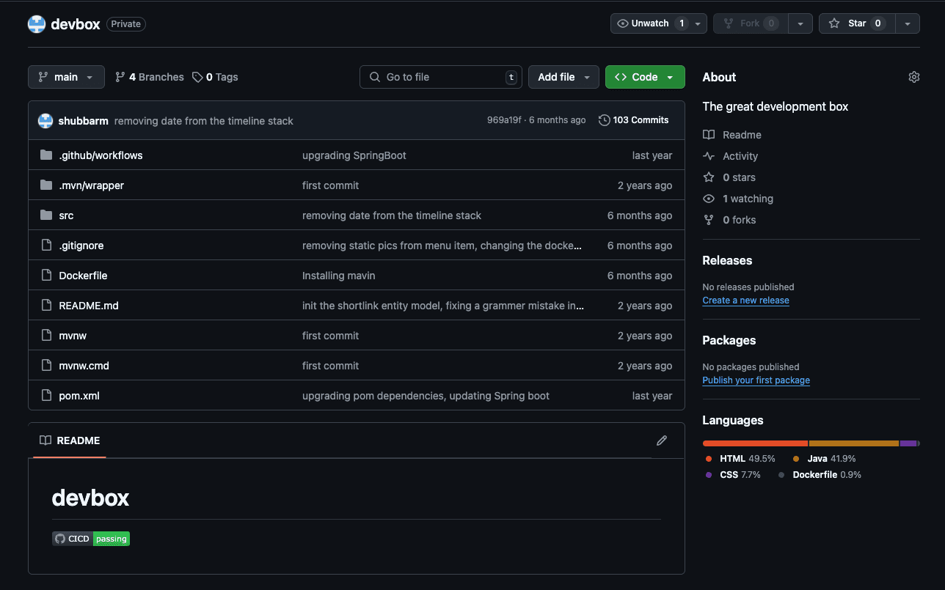
Task: Click the 'Installing mavin' commit message
Action: (339, 276)
